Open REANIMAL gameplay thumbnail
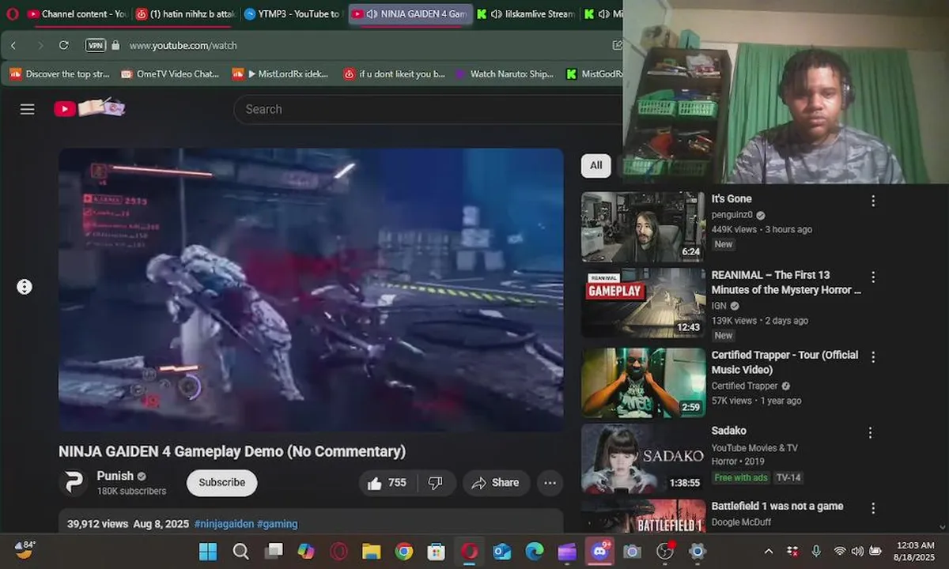The image size is (949, 569). tap(643, 303)
